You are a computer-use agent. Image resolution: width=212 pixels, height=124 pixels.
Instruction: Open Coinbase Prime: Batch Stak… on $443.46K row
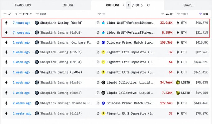point(130,103)
